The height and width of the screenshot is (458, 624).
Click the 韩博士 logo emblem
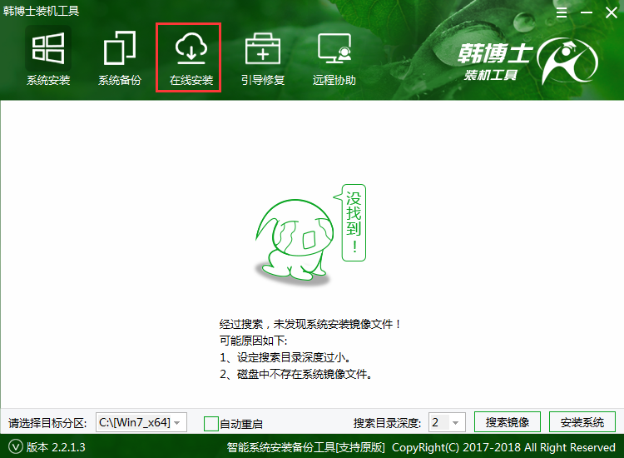pos(567,62)
